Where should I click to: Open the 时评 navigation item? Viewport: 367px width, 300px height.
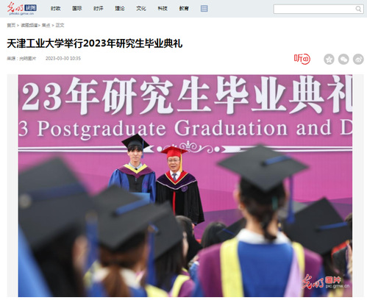99,9
